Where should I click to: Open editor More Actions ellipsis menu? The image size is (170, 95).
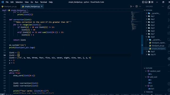[140, 6]
